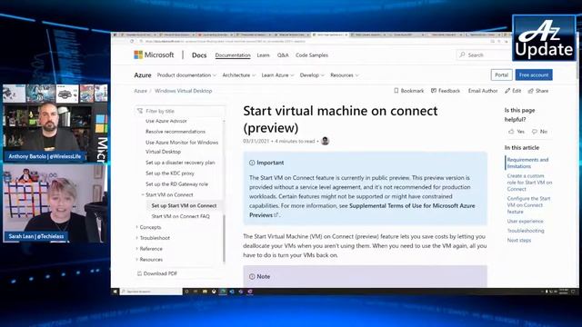Click the active browser tab
Image resolution: width=582 pixels, height=327 pixels.
(329, 35)
